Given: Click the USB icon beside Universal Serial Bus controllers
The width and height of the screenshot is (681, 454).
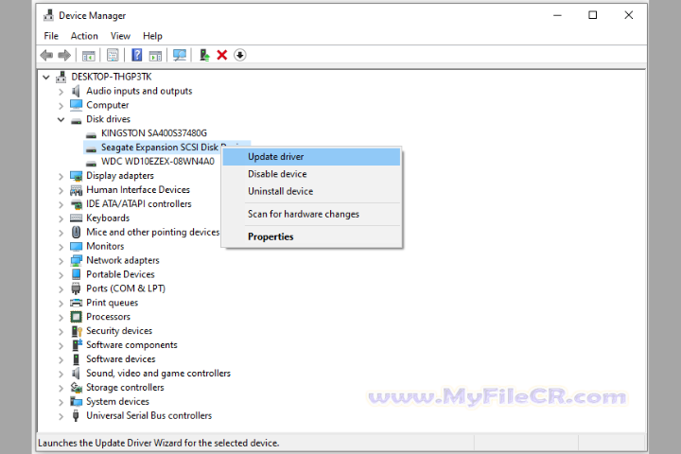Looking at the screenshot, I should [x=76, y=416].
